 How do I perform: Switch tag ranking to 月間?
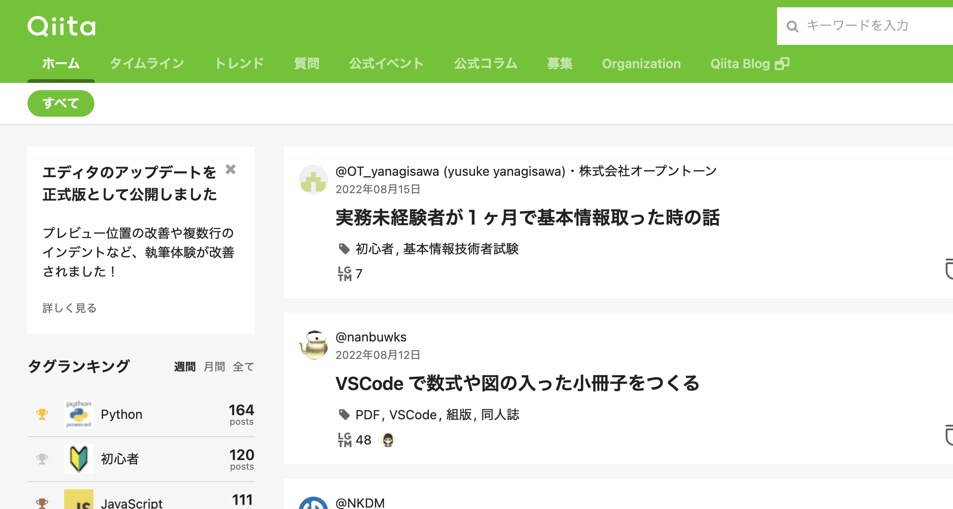pos(214,366)
